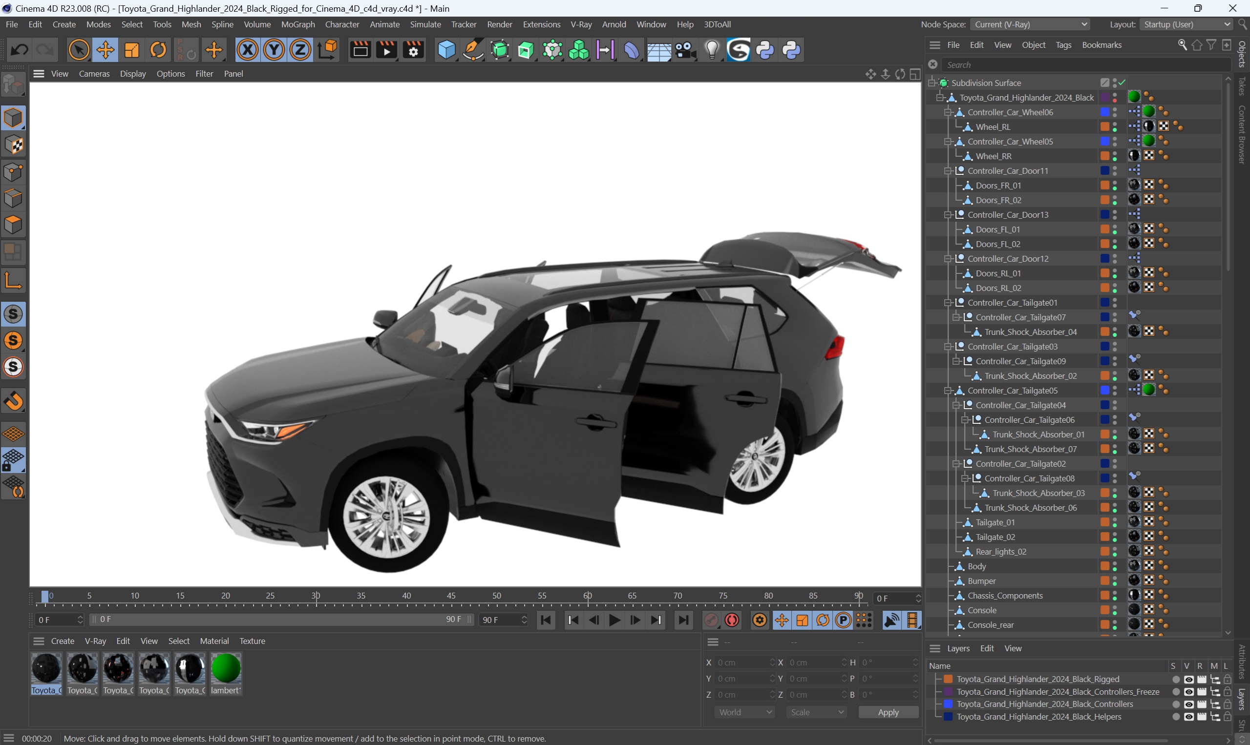Open the Node Space dropdown
The image size is (1250, 745).
(1030, 24)
